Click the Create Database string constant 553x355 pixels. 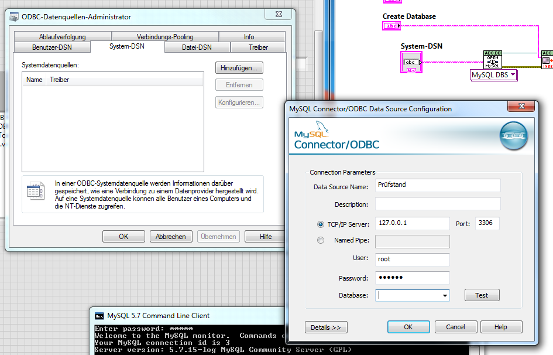[x=391, y=26]
